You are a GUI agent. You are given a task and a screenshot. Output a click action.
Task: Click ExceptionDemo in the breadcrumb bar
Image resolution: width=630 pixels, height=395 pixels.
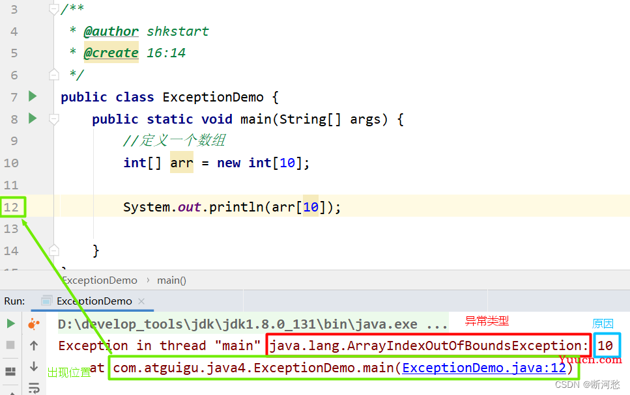tap(100, 280)
